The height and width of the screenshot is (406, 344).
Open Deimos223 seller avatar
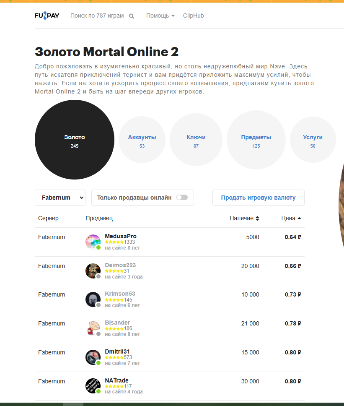(93, 271)
